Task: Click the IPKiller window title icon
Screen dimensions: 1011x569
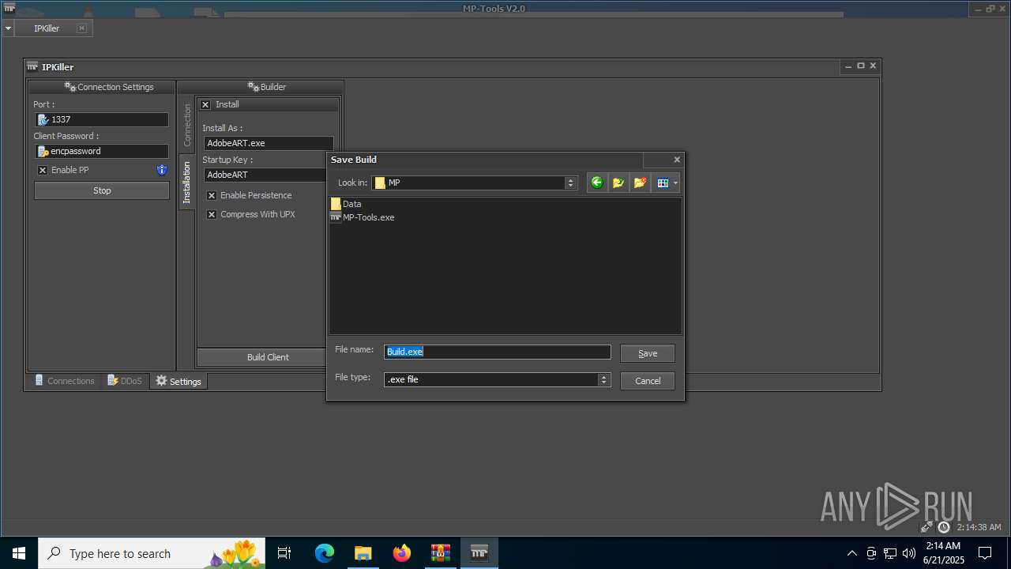Action: click(32, 67)
